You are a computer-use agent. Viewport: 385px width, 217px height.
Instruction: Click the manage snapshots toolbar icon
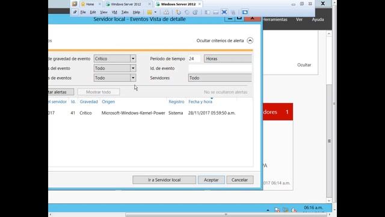[195, 12]
